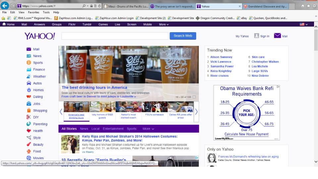Open the Christopher Walken trending link
The width and height of the screenshot is (318, 179).
click(265, 62)
